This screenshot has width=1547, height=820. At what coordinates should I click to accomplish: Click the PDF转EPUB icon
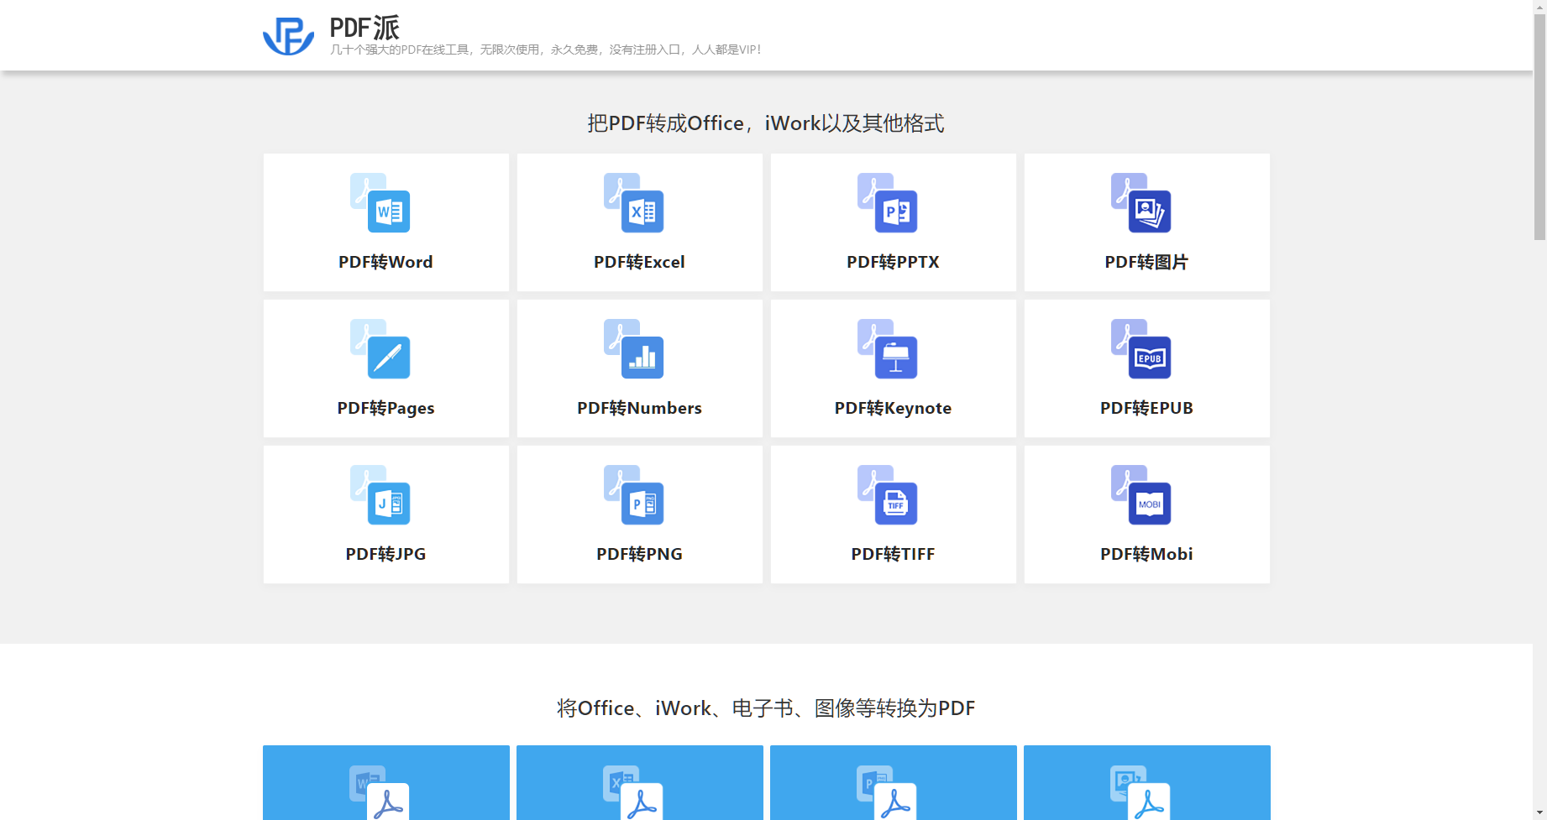point(1141,349)
